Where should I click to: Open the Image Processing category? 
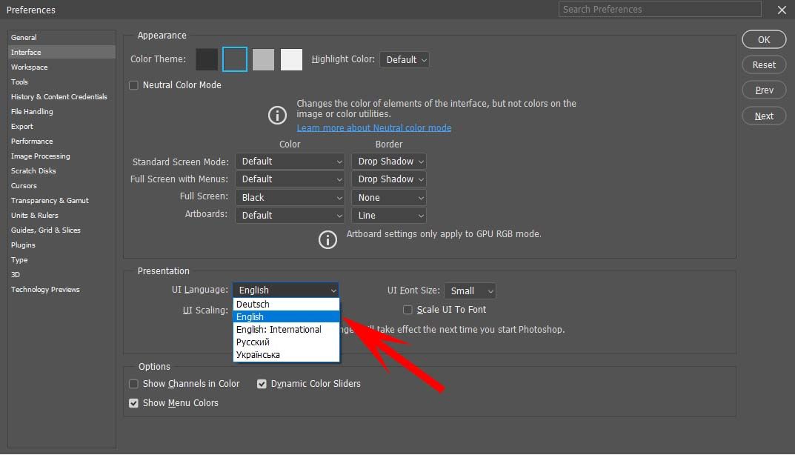tap(61, 156)
